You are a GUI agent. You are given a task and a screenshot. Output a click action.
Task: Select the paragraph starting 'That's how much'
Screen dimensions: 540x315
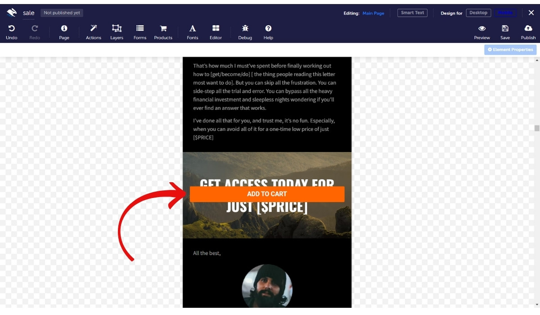tap(265, 87)
